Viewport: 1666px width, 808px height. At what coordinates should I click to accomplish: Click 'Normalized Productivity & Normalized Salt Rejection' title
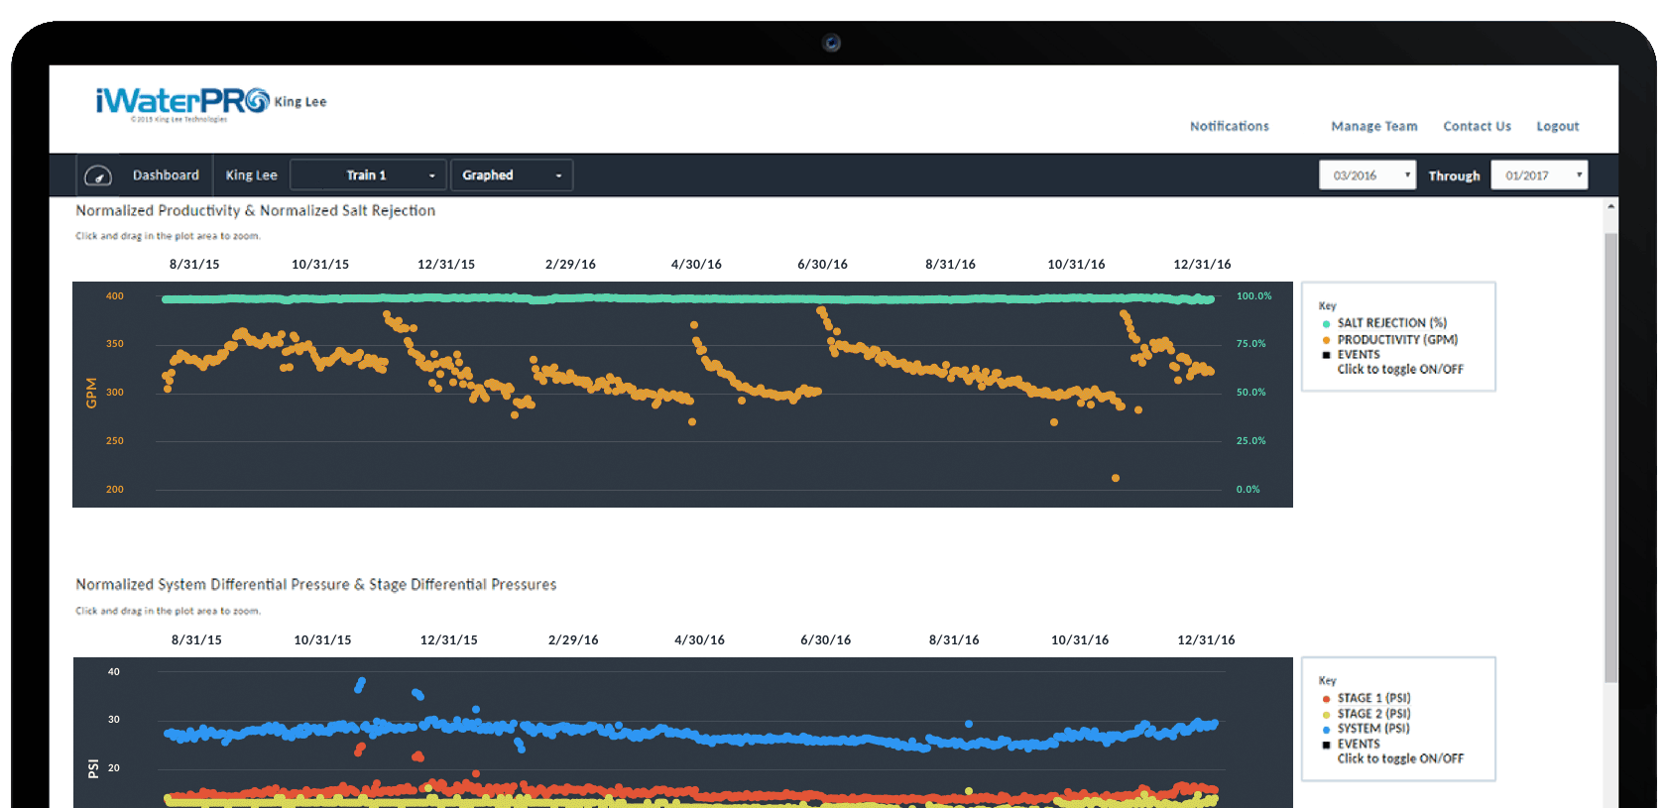pos(256,210)
